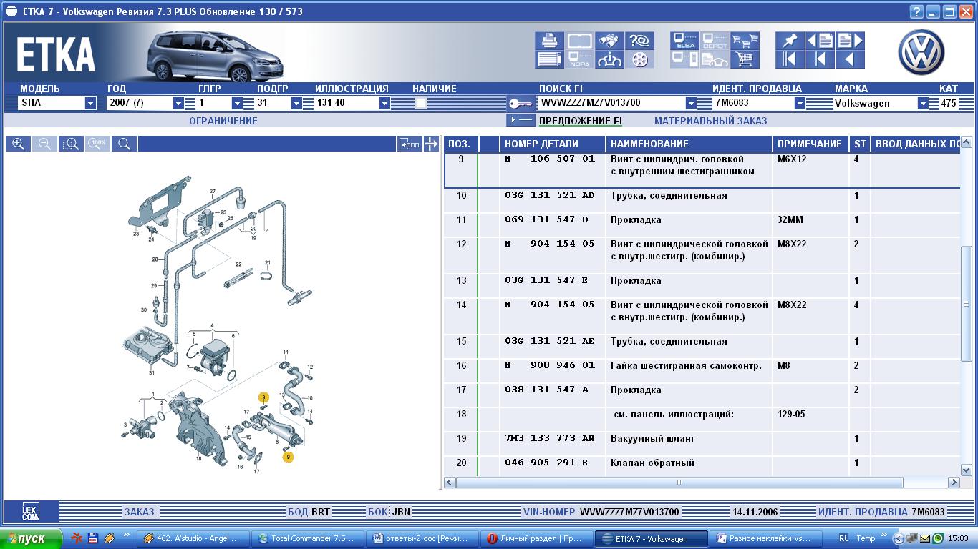The height and width of the screenshot is (549, 978).
Task: Click the БОД BRT status field
Action: 309,512
